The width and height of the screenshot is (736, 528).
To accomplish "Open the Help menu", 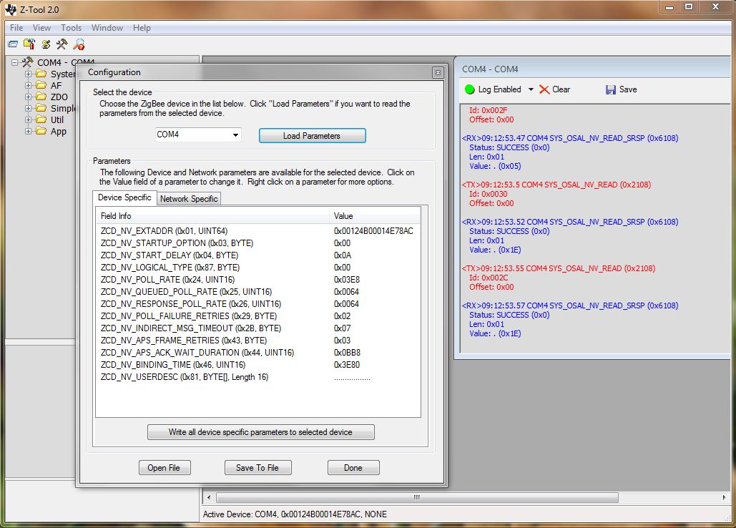I will [142, 28].
